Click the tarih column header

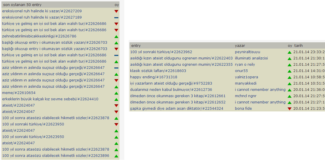[298, 46]
